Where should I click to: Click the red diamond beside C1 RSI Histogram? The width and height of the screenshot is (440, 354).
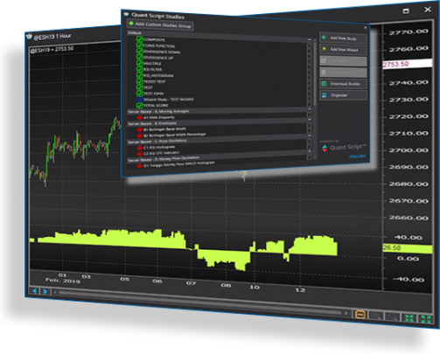coord(140,148)
